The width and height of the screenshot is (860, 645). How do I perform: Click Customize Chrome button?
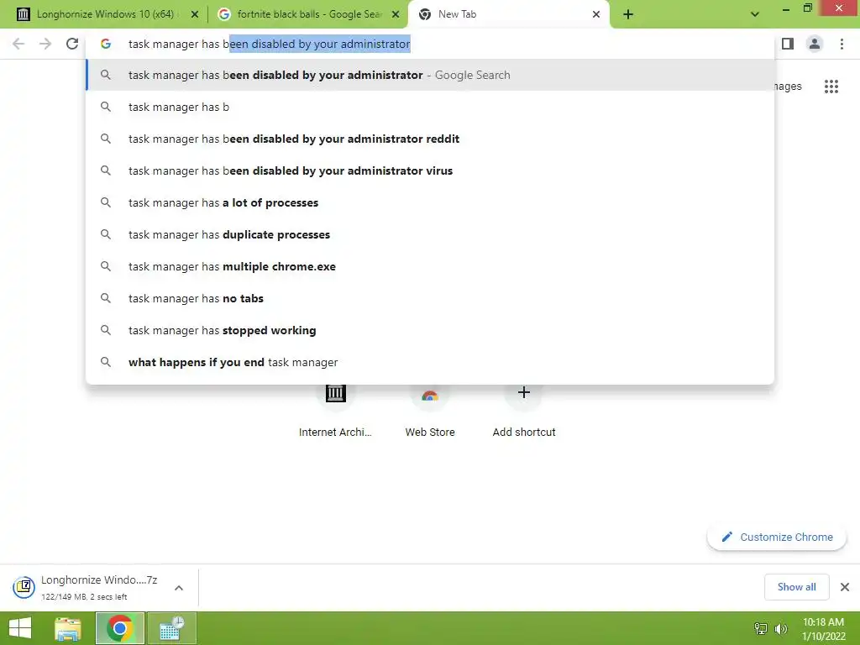point(777,537)
